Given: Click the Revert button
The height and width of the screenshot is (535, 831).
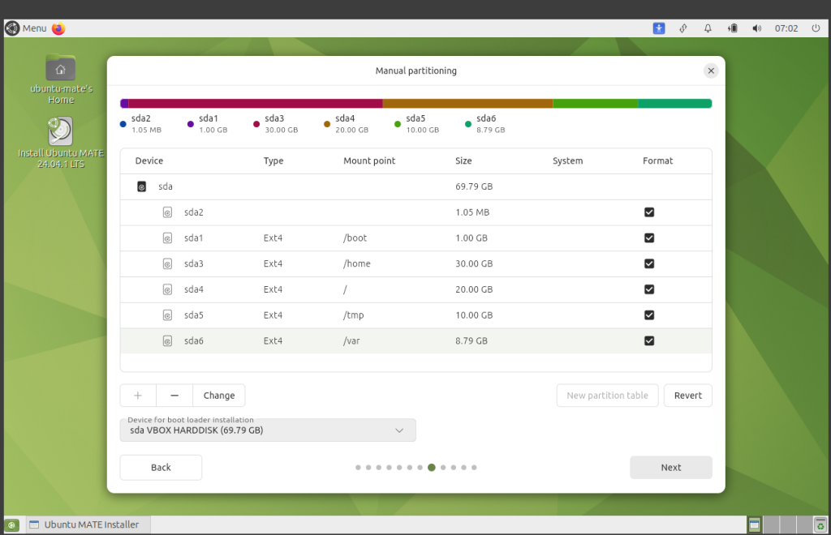Looking at the screenshot, I should tap(687, 396).
